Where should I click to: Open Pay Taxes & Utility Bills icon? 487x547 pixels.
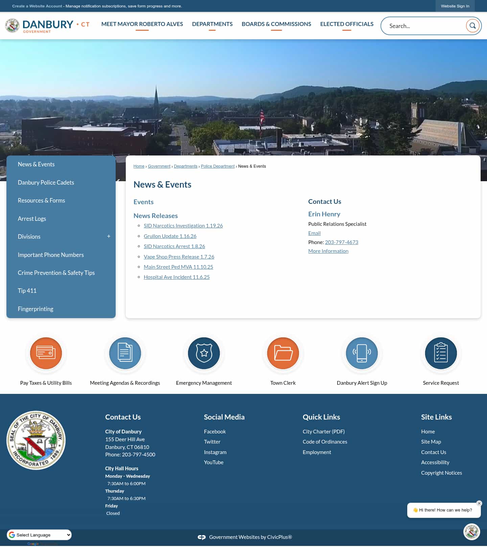point(46,353)
